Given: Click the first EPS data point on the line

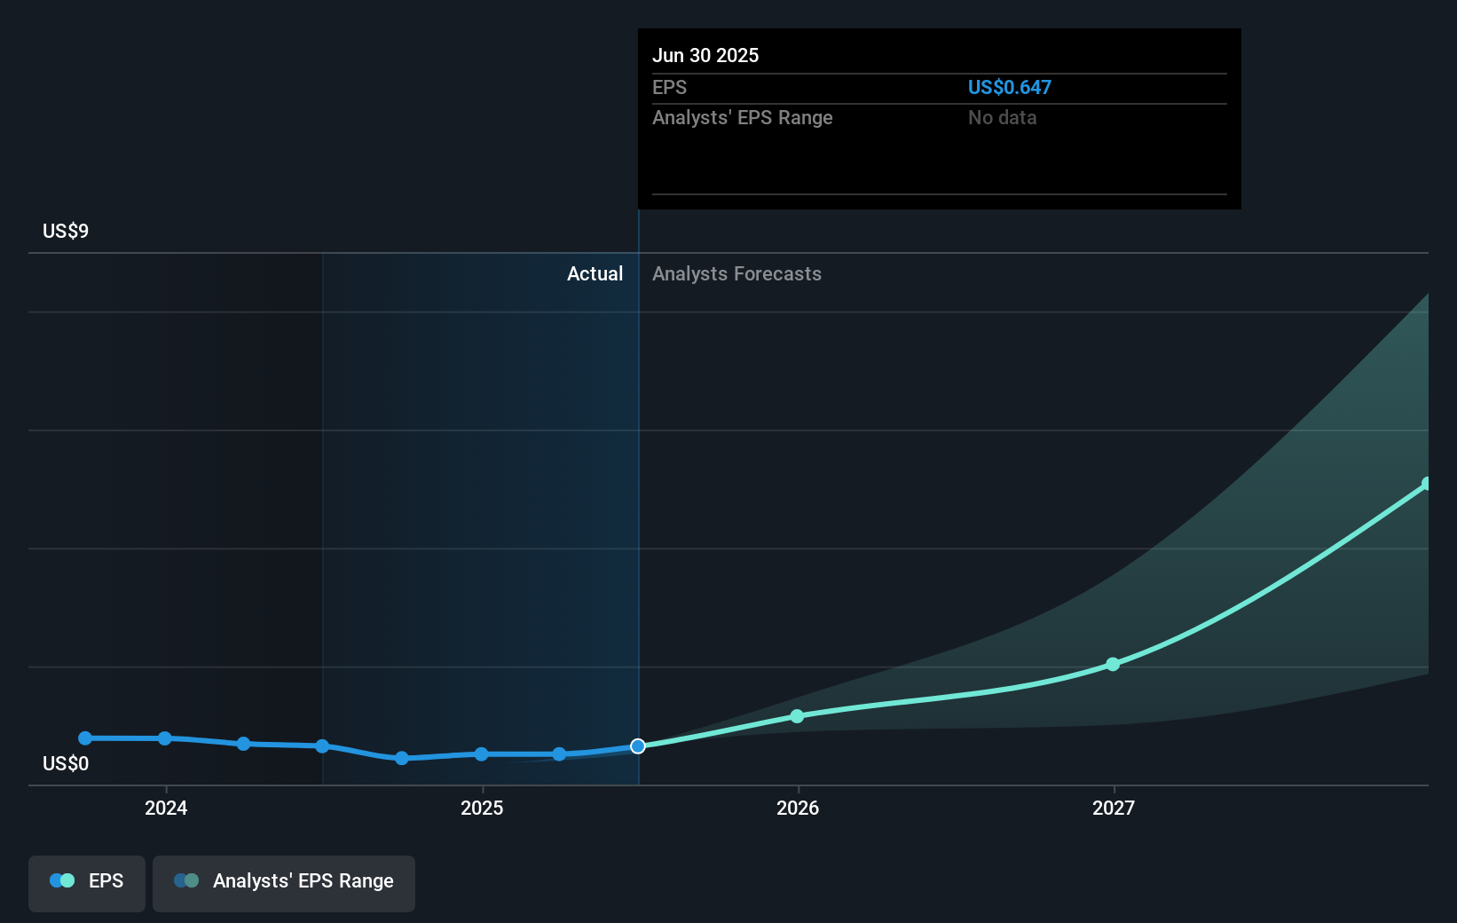Looking at the screenshot, I should click(x=85, y=738).
